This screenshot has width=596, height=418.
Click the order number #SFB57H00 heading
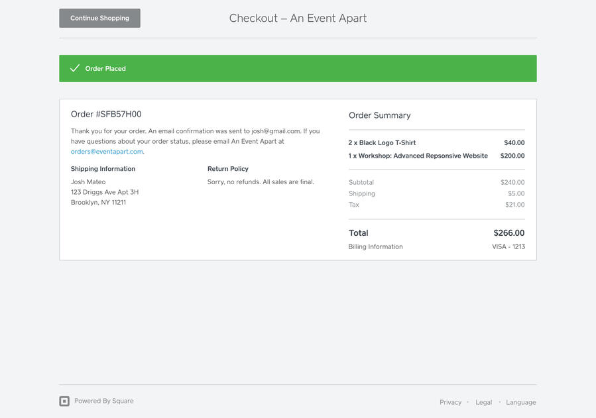(106, 114)
